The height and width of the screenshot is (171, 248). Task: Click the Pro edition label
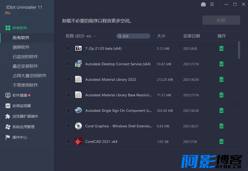tap(8, 13)
